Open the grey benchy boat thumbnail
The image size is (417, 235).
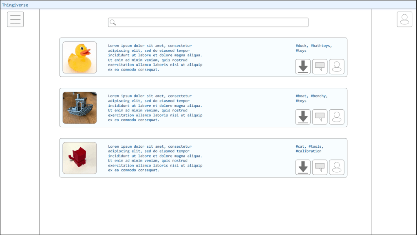pyautogui.click(x=79, y=108)
